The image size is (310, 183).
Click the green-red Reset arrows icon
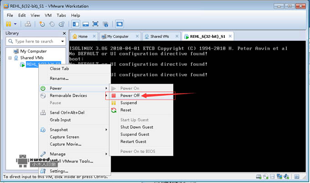click(114, 110)
